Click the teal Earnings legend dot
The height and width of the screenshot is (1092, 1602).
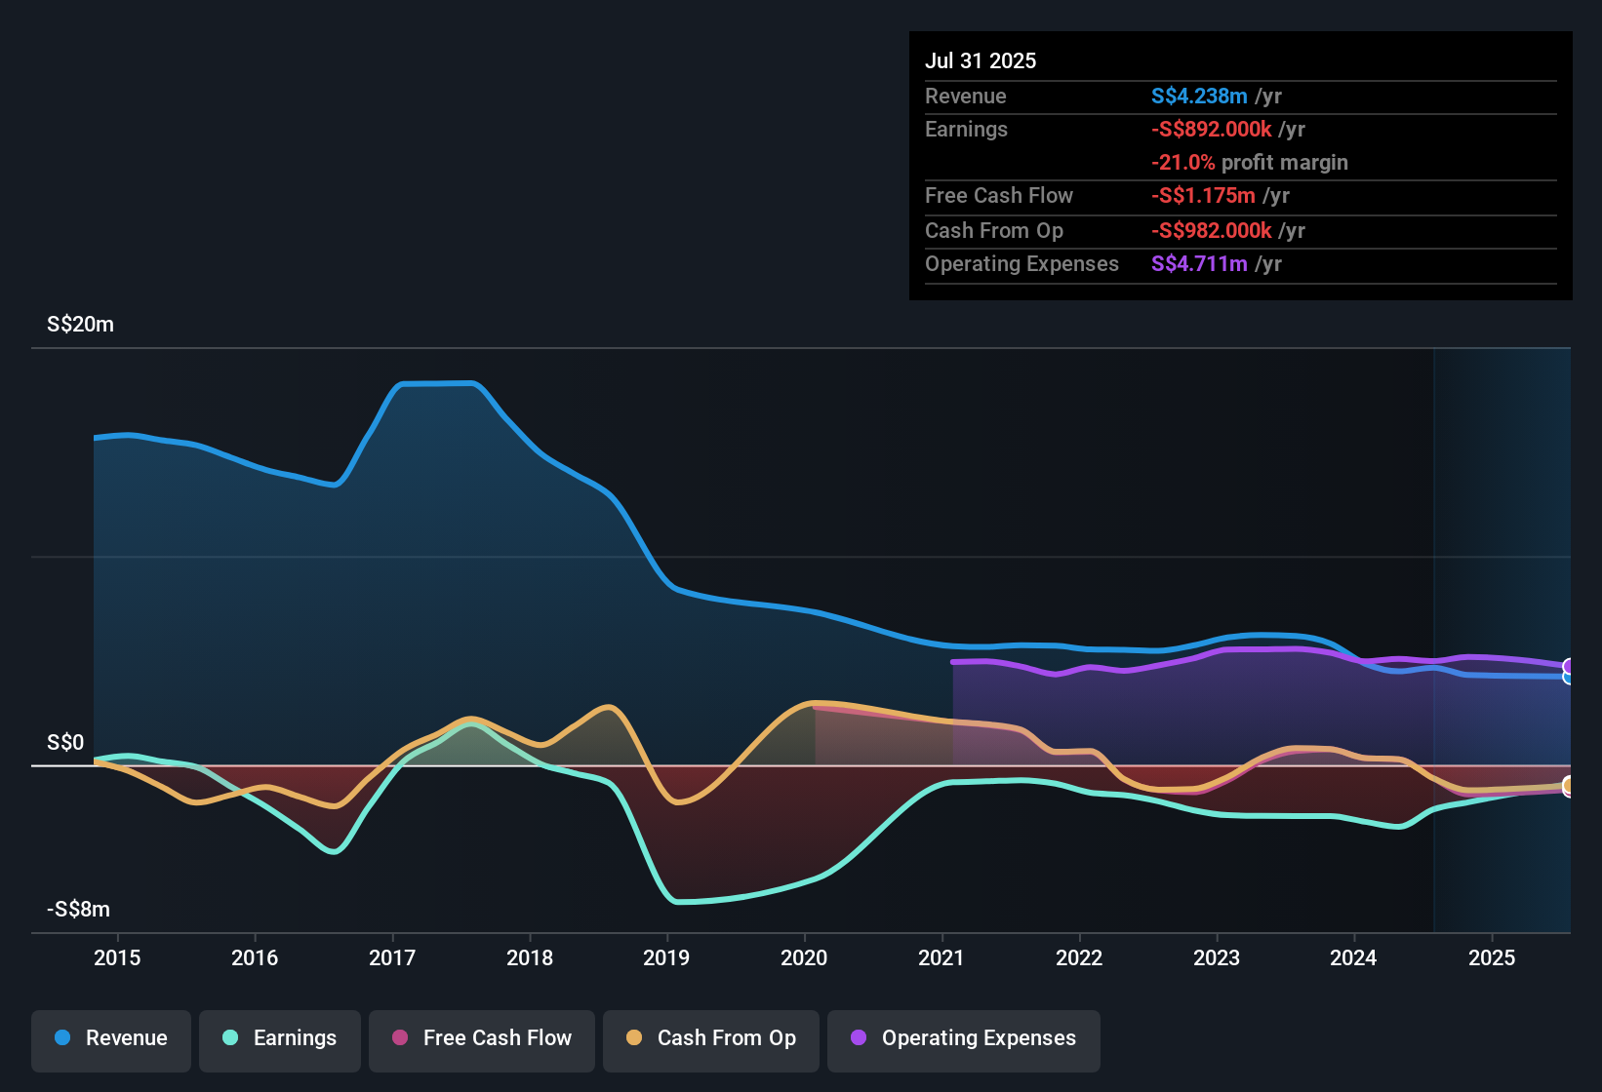tap(230, 1037)
